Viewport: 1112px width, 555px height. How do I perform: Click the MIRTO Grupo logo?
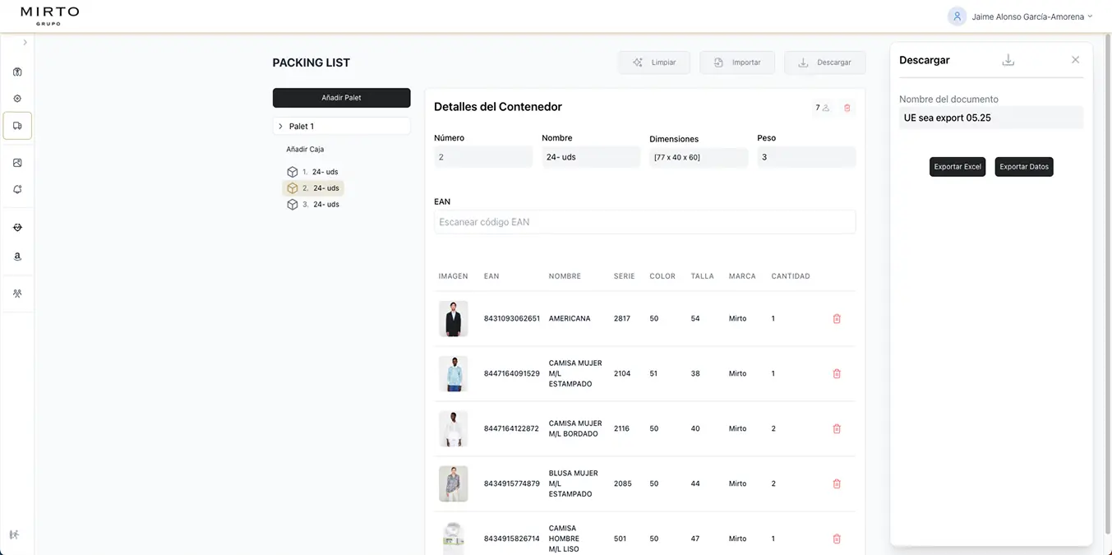(x=49, y=15)
